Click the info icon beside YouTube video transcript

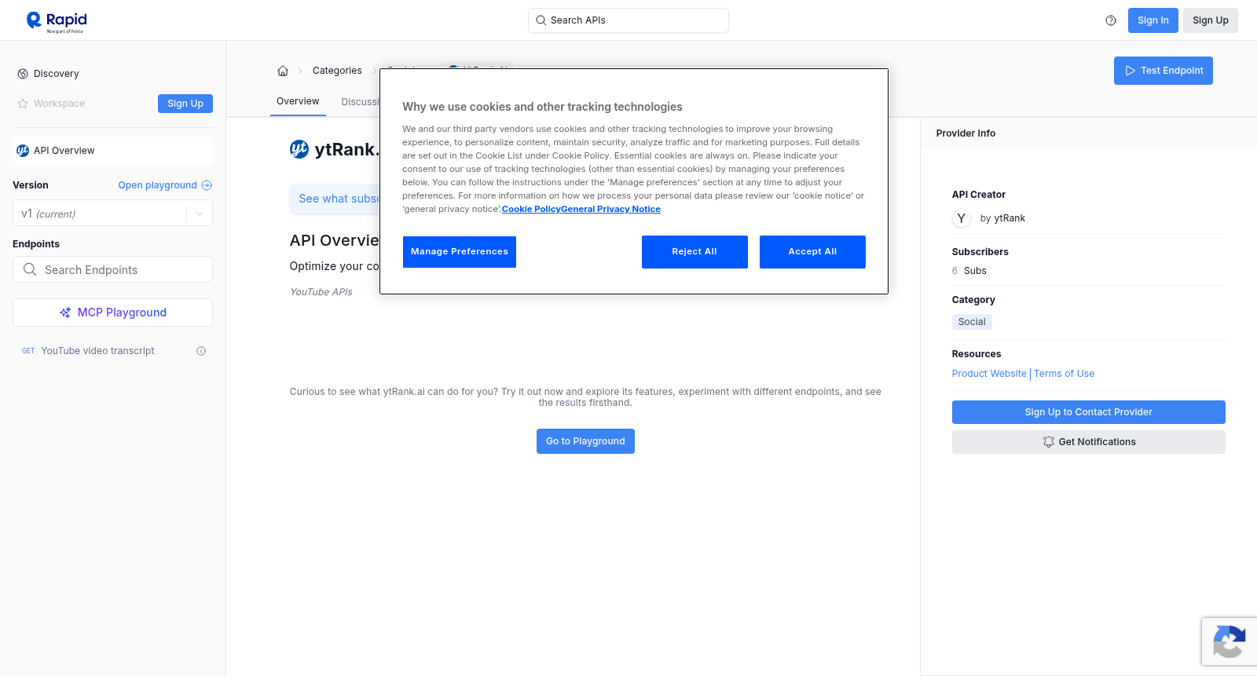(201, 351)
